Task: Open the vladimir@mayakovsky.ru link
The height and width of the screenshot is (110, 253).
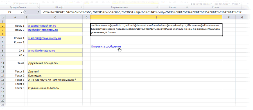Action: [44, 38]
